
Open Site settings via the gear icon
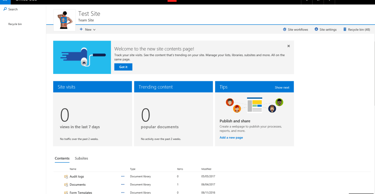point(326,29)
